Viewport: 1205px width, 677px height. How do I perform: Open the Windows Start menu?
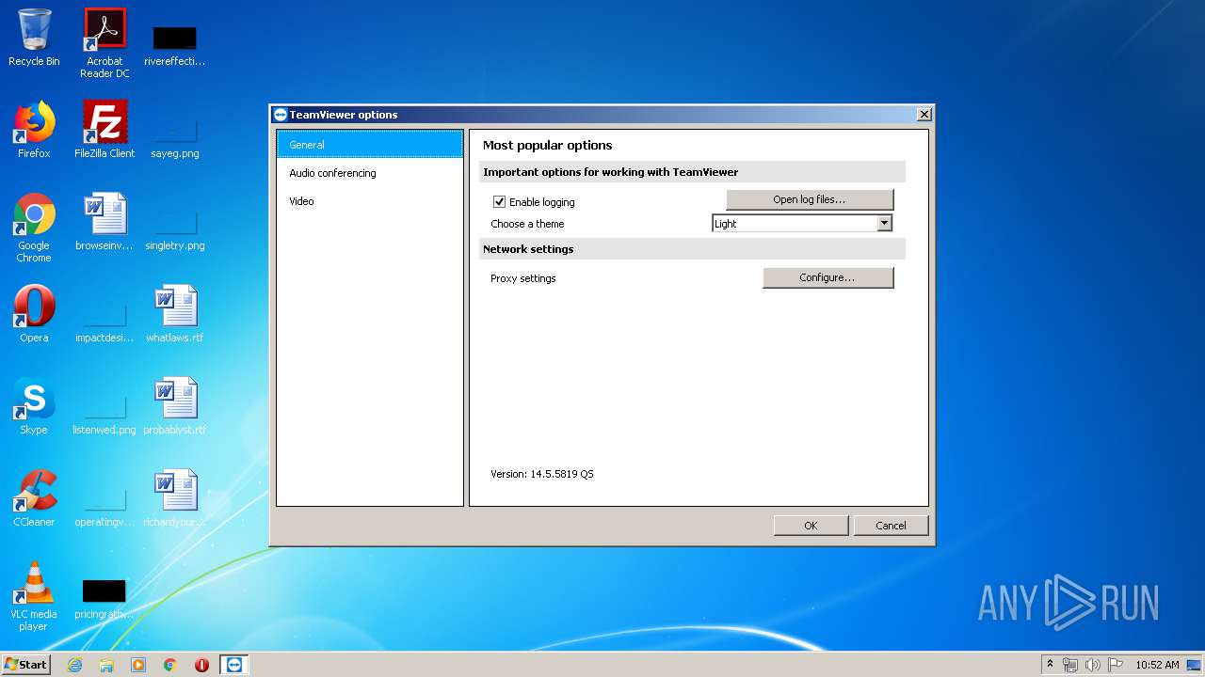coord(26,664)
